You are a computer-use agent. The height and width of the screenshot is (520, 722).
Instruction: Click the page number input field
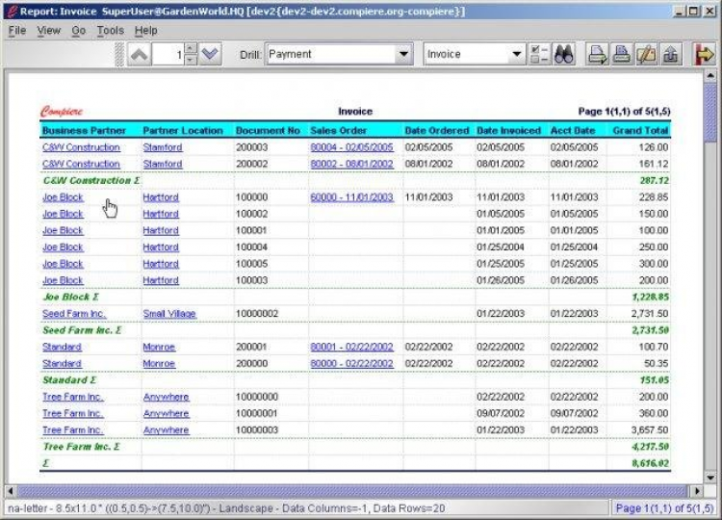[x=168, y=54]
